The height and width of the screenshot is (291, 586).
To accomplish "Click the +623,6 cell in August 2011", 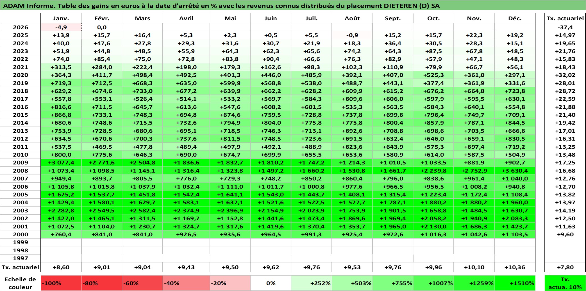I will point(352,147).
